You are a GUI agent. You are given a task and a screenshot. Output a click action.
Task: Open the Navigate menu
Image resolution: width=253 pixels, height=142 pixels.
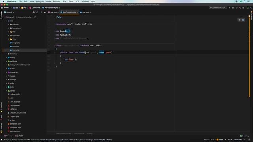[40, 2]
